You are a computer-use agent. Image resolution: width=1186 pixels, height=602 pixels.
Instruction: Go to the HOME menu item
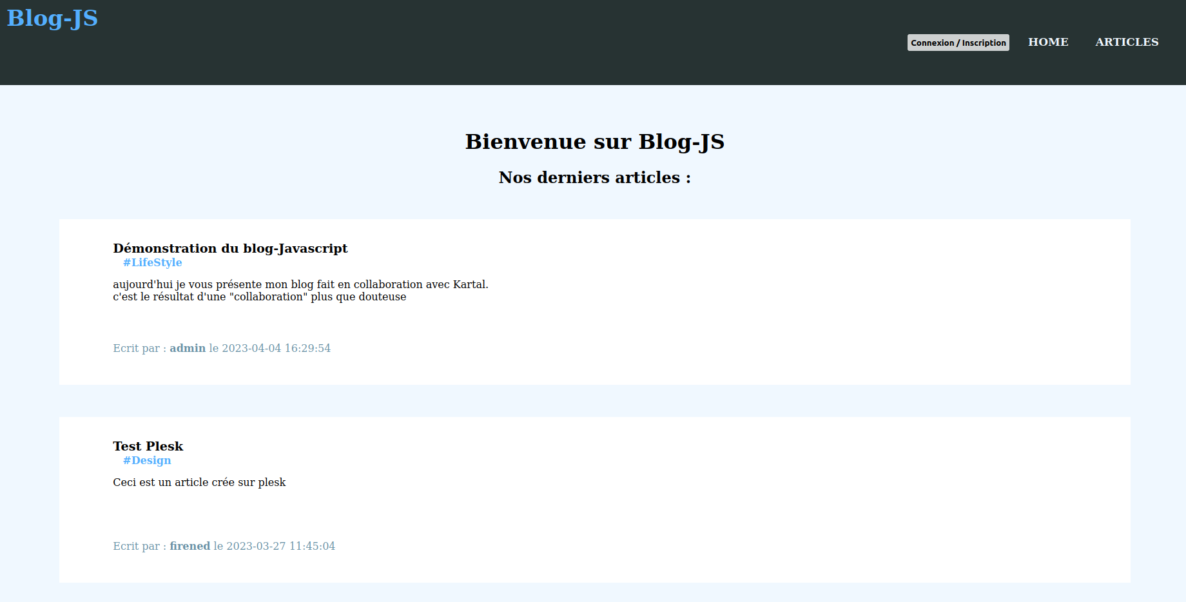(x=1048, y=42)
